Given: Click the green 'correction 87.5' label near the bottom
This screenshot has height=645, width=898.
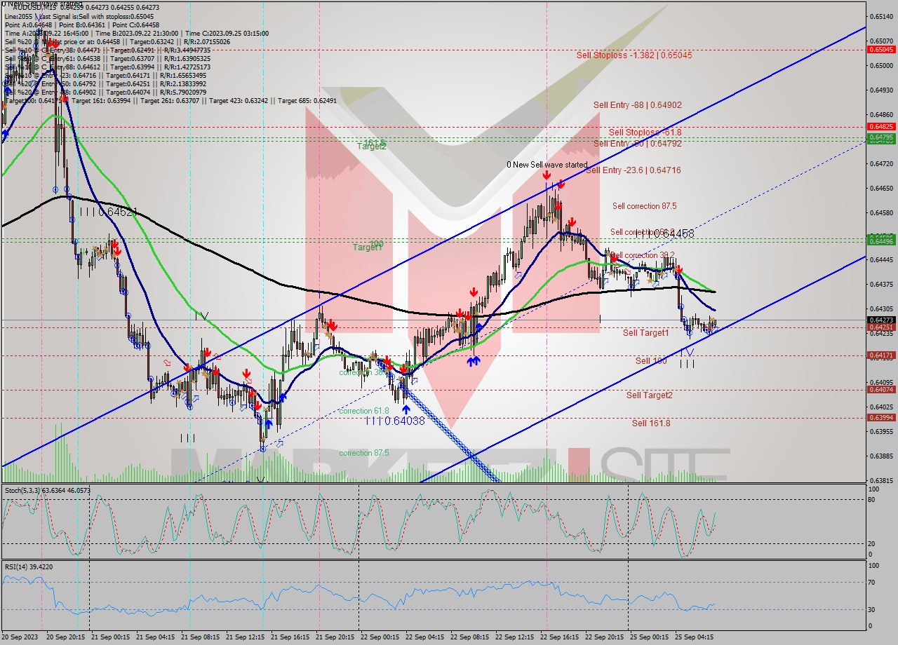Looking at the screenshot, I should tap(364, 453).
